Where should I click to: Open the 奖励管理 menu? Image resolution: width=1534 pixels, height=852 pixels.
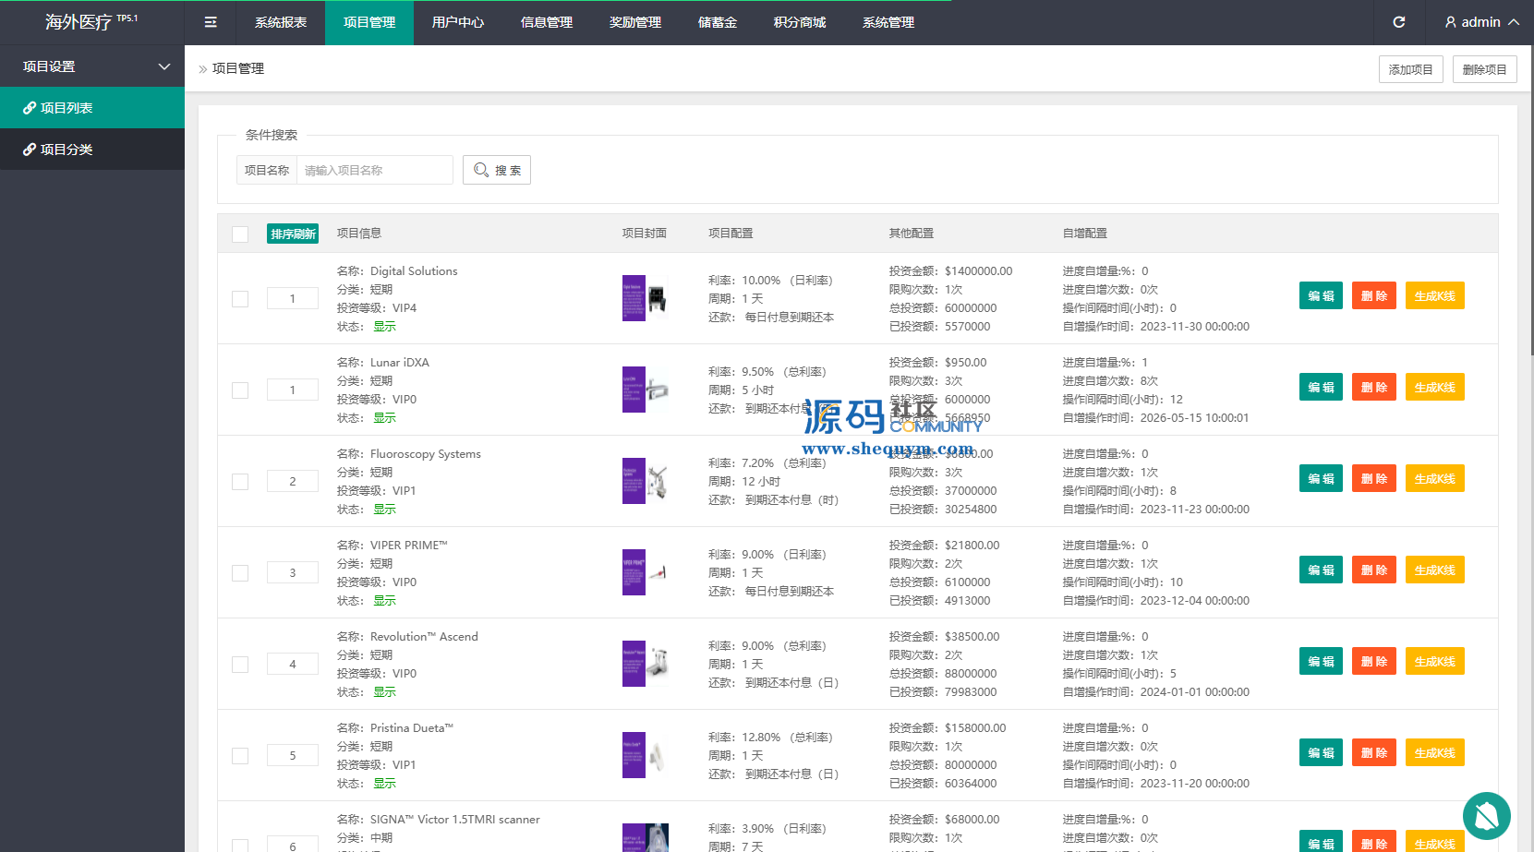pyautogui.click(x=635, y=22)
